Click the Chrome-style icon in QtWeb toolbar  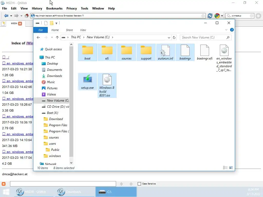pos(217,16)
